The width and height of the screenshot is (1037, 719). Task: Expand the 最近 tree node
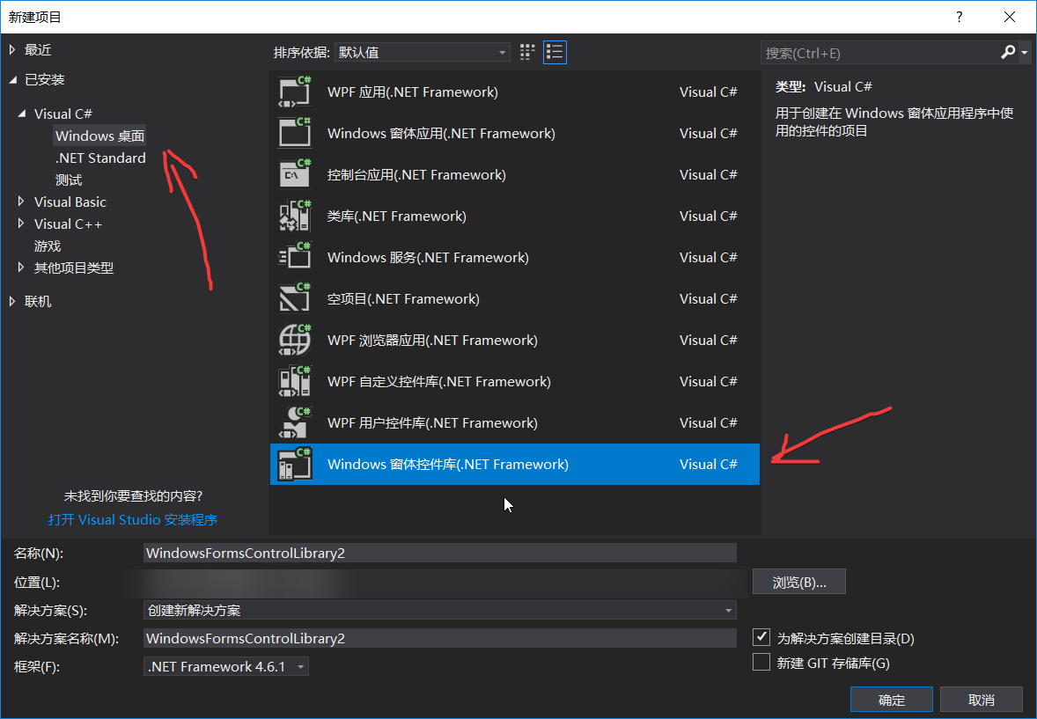[12, 49]
